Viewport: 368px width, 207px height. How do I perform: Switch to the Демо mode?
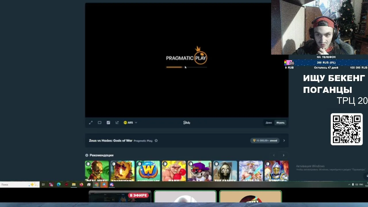pyautogui.click(x=269, y=123)
